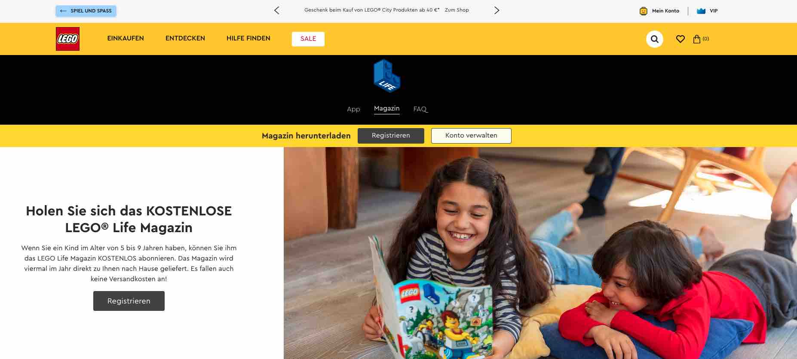
Task: Click the Zum Shop link
Action: coord(457,10)
